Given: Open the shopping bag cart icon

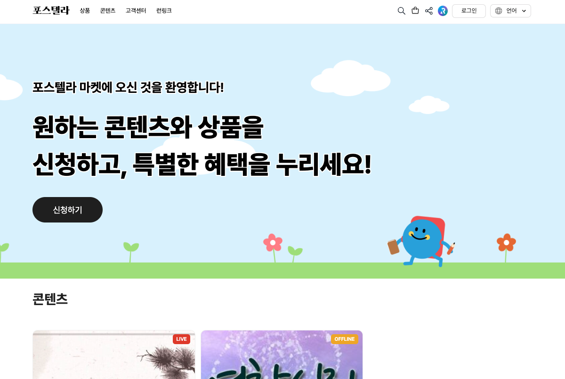Looking at the screenshot, I should (x=415, y=10).
